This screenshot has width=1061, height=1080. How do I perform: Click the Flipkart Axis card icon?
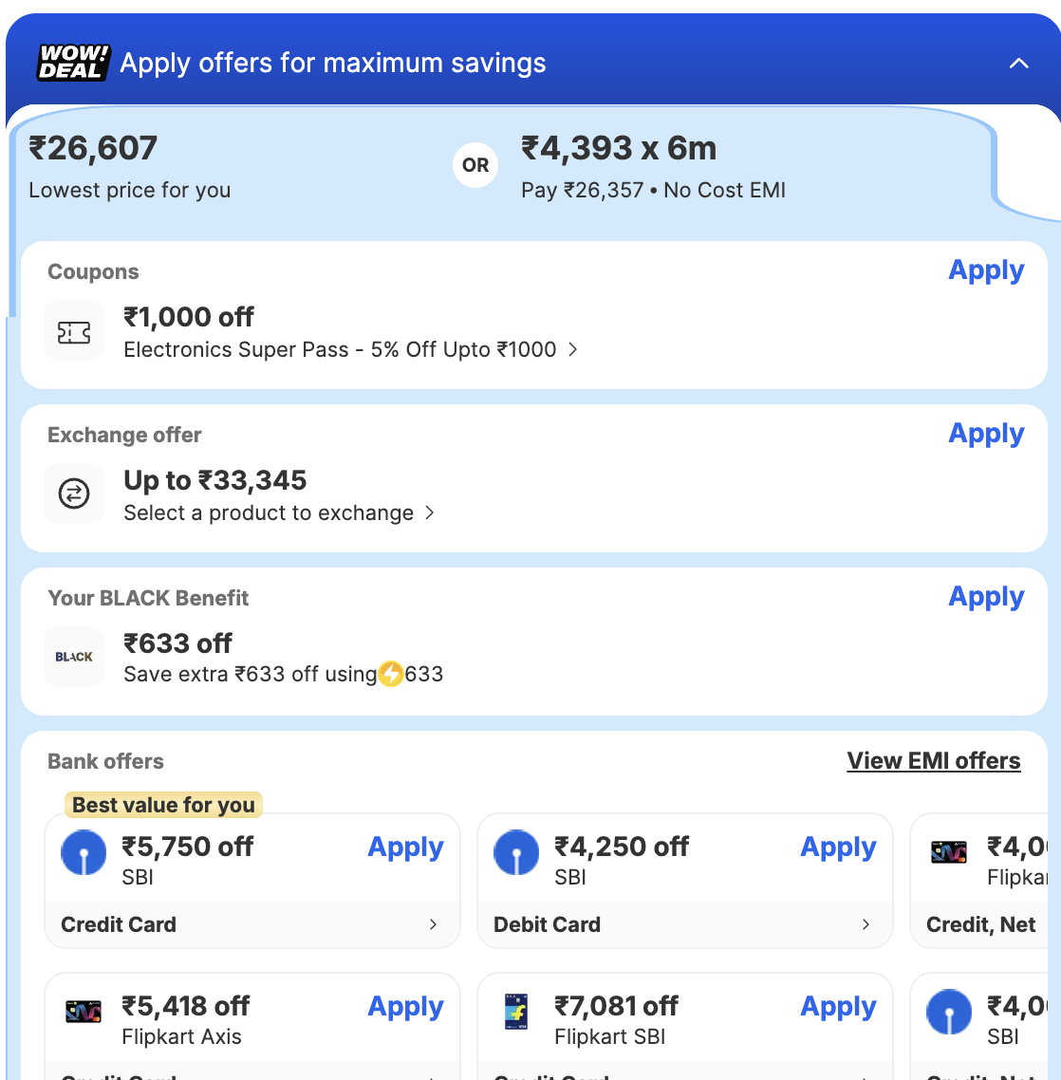click(84, 1012)
